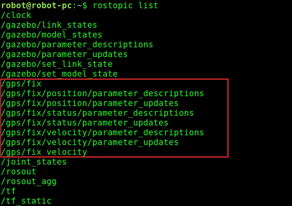
Task: Select the /gazebo/set_link_state topic
Action: tap(57, 64)
